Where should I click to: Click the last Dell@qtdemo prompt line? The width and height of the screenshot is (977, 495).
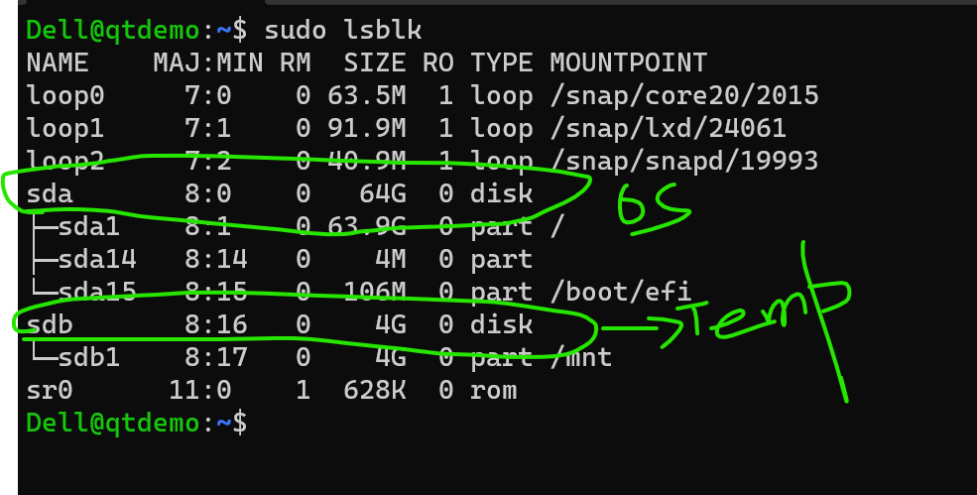coord(137,423)
